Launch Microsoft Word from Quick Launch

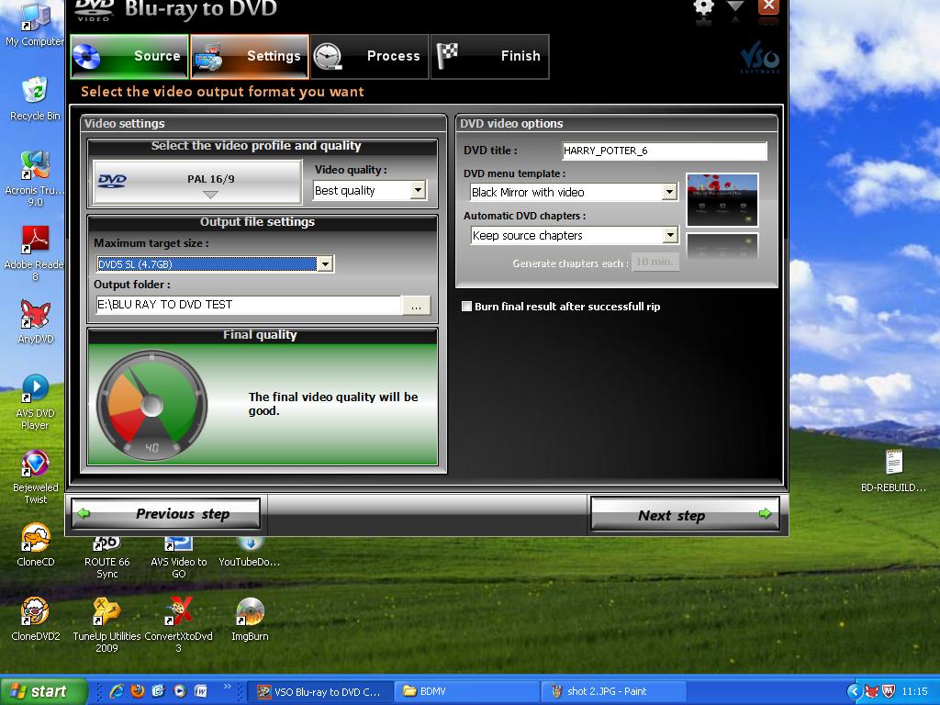click(x=200, y=691)
